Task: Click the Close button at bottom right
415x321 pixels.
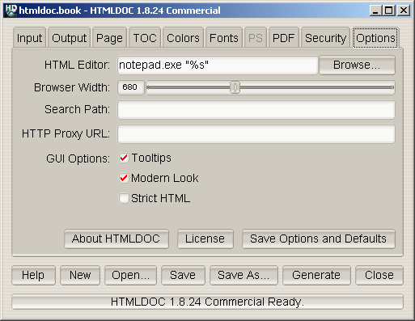Action: pyautogui.click(x=379, y=275)
